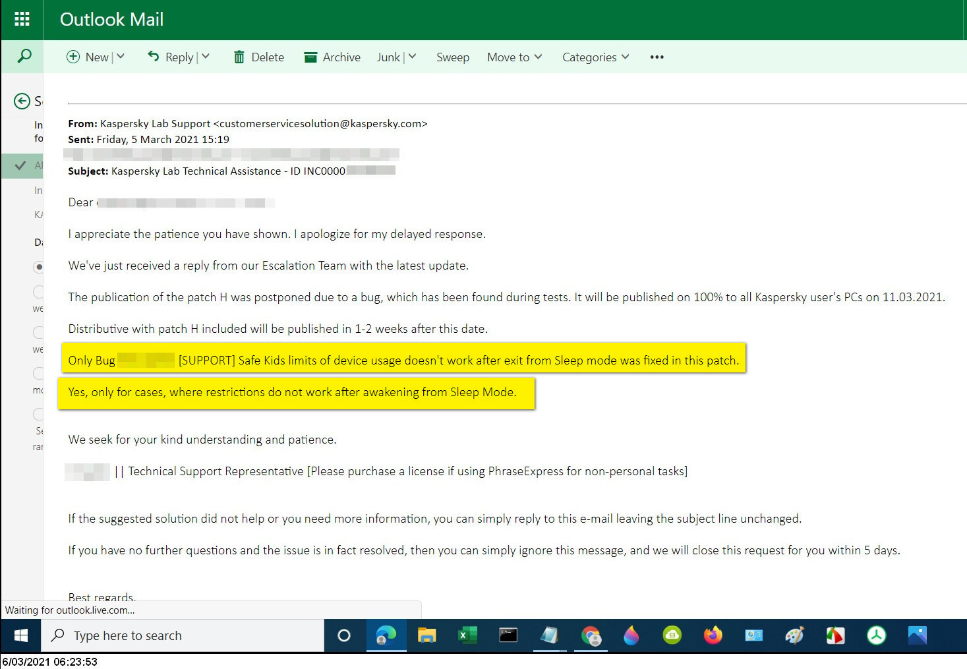Expand the Junk dropdown arrow
The image size is (967, 669).
click(x=412, y=57)
